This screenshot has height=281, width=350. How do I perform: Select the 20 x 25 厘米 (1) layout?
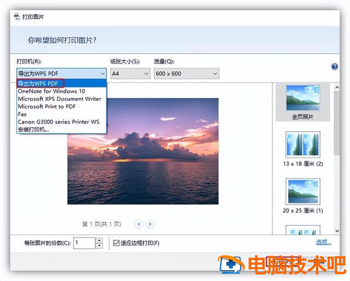click(303, 196)
